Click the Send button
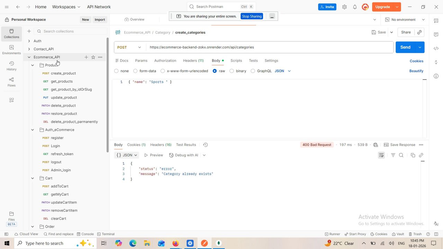Screen dimensions: 443x249 click(405, 47)
